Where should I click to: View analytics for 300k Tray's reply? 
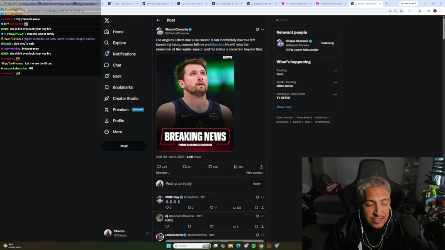point(237,208)
